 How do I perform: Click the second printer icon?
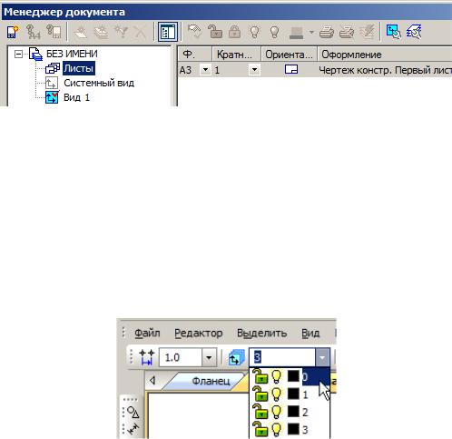[x=347, y=32]
